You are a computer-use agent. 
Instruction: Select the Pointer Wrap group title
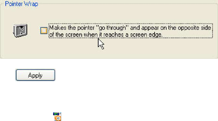pyautogui.click(x=21, y=4)
